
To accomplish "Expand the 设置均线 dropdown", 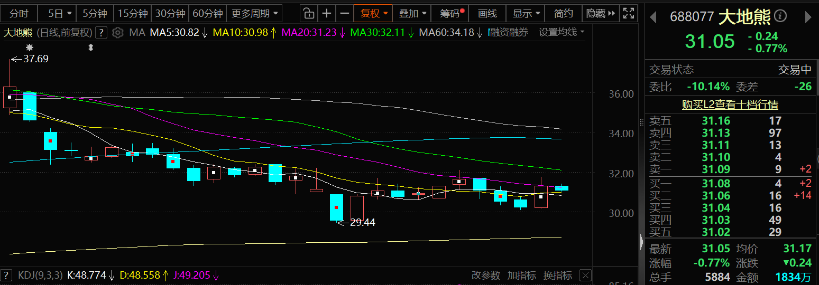I will 562,33.
